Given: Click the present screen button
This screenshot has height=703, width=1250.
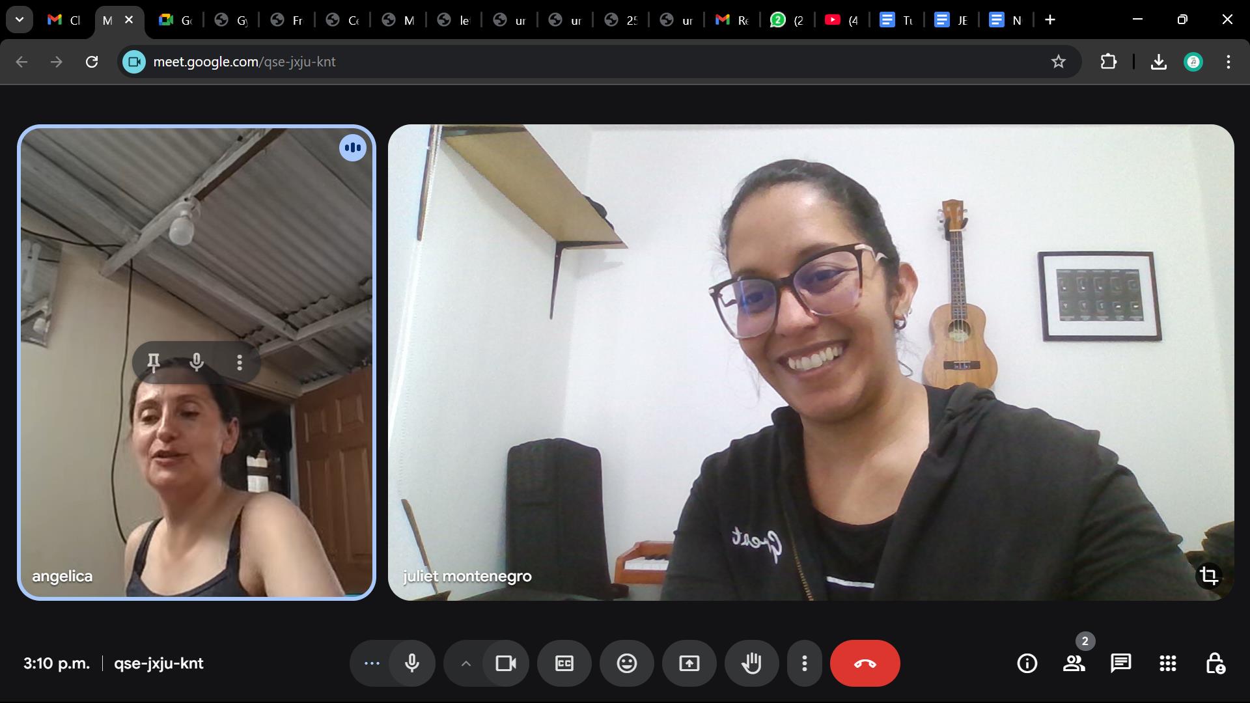Looking at the screenshot, I should (x=689, y=663).
